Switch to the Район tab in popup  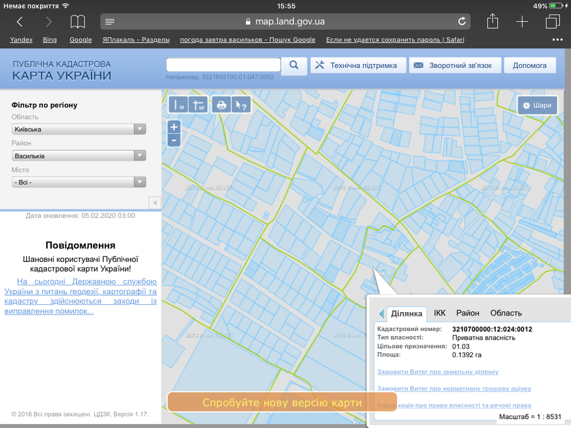click(x=468, y=313)
